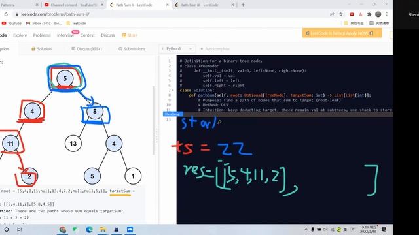Image resolution: width=419 pixels, height=235 pixels.
Task: Close the Path Sum III tab
Action: [x=232, y=5]
